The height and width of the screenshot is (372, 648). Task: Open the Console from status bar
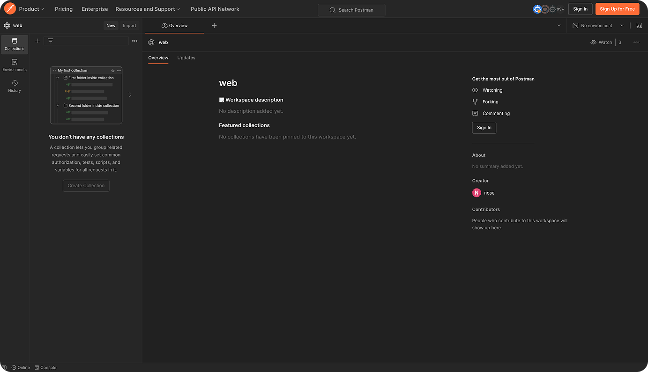tap(45, 368)
